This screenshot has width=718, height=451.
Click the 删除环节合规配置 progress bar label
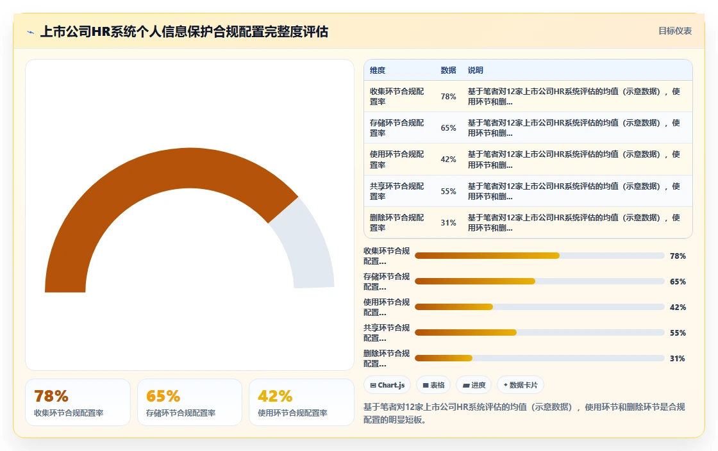(x=387, y=359)
